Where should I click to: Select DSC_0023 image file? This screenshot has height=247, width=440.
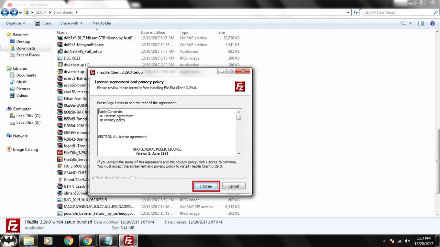click(x=71, y=58)
